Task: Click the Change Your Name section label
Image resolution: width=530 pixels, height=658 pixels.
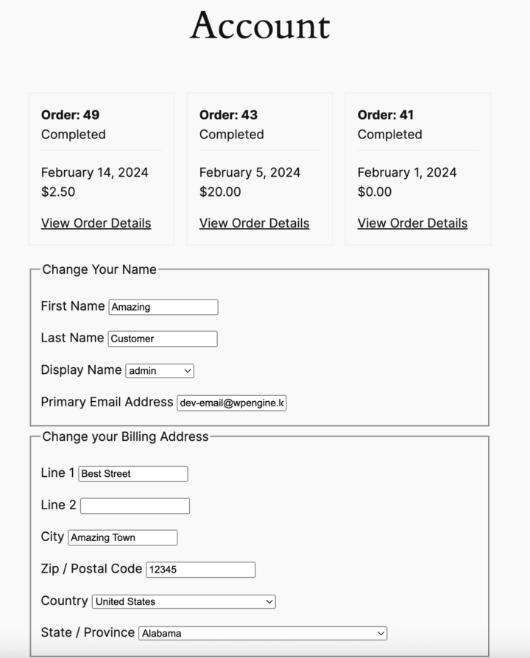Action: 100,269
